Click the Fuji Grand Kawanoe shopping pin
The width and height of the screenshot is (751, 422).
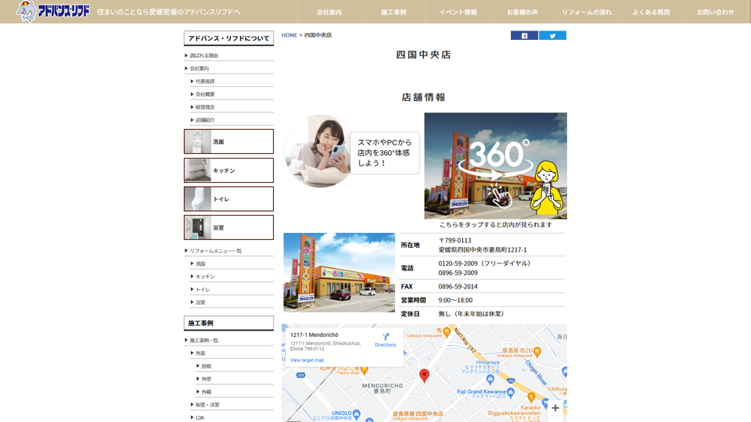coord(511,392)
